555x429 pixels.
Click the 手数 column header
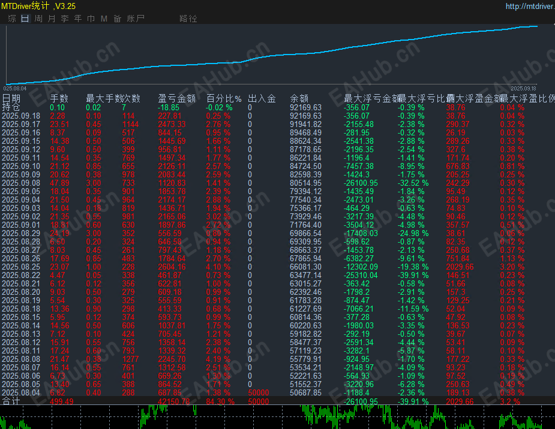[59, 98]
